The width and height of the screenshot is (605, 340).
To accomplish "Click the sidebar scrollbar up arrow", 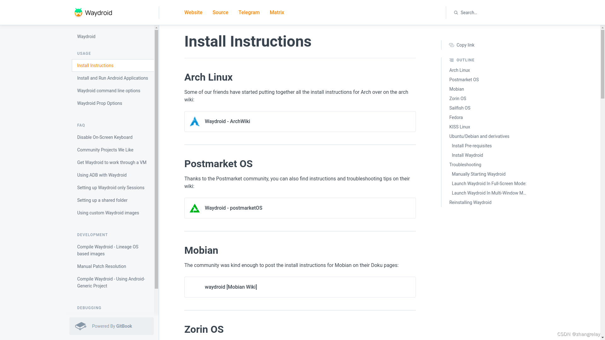I will point(156,28).
